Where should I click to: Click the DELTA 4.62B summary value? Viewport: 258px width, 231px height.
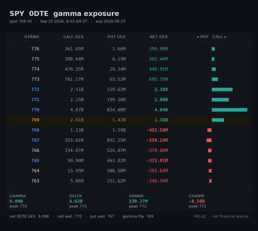point(76,201)
